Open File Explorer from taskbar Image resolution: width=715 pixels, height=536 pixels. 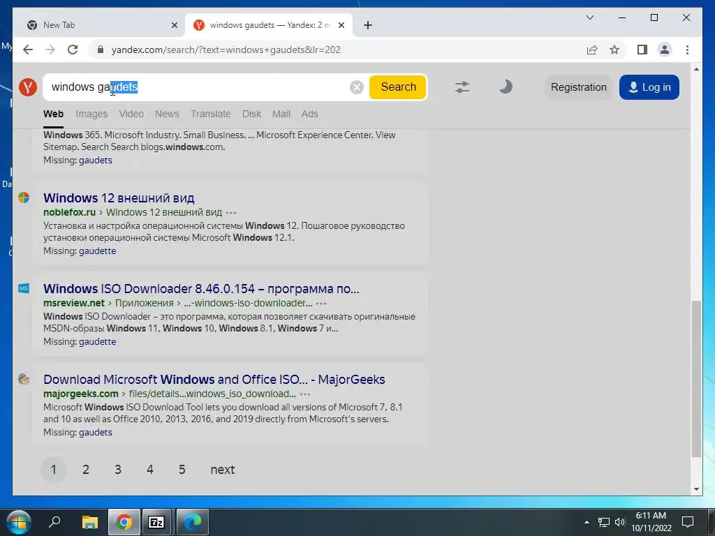click(90, 522)
